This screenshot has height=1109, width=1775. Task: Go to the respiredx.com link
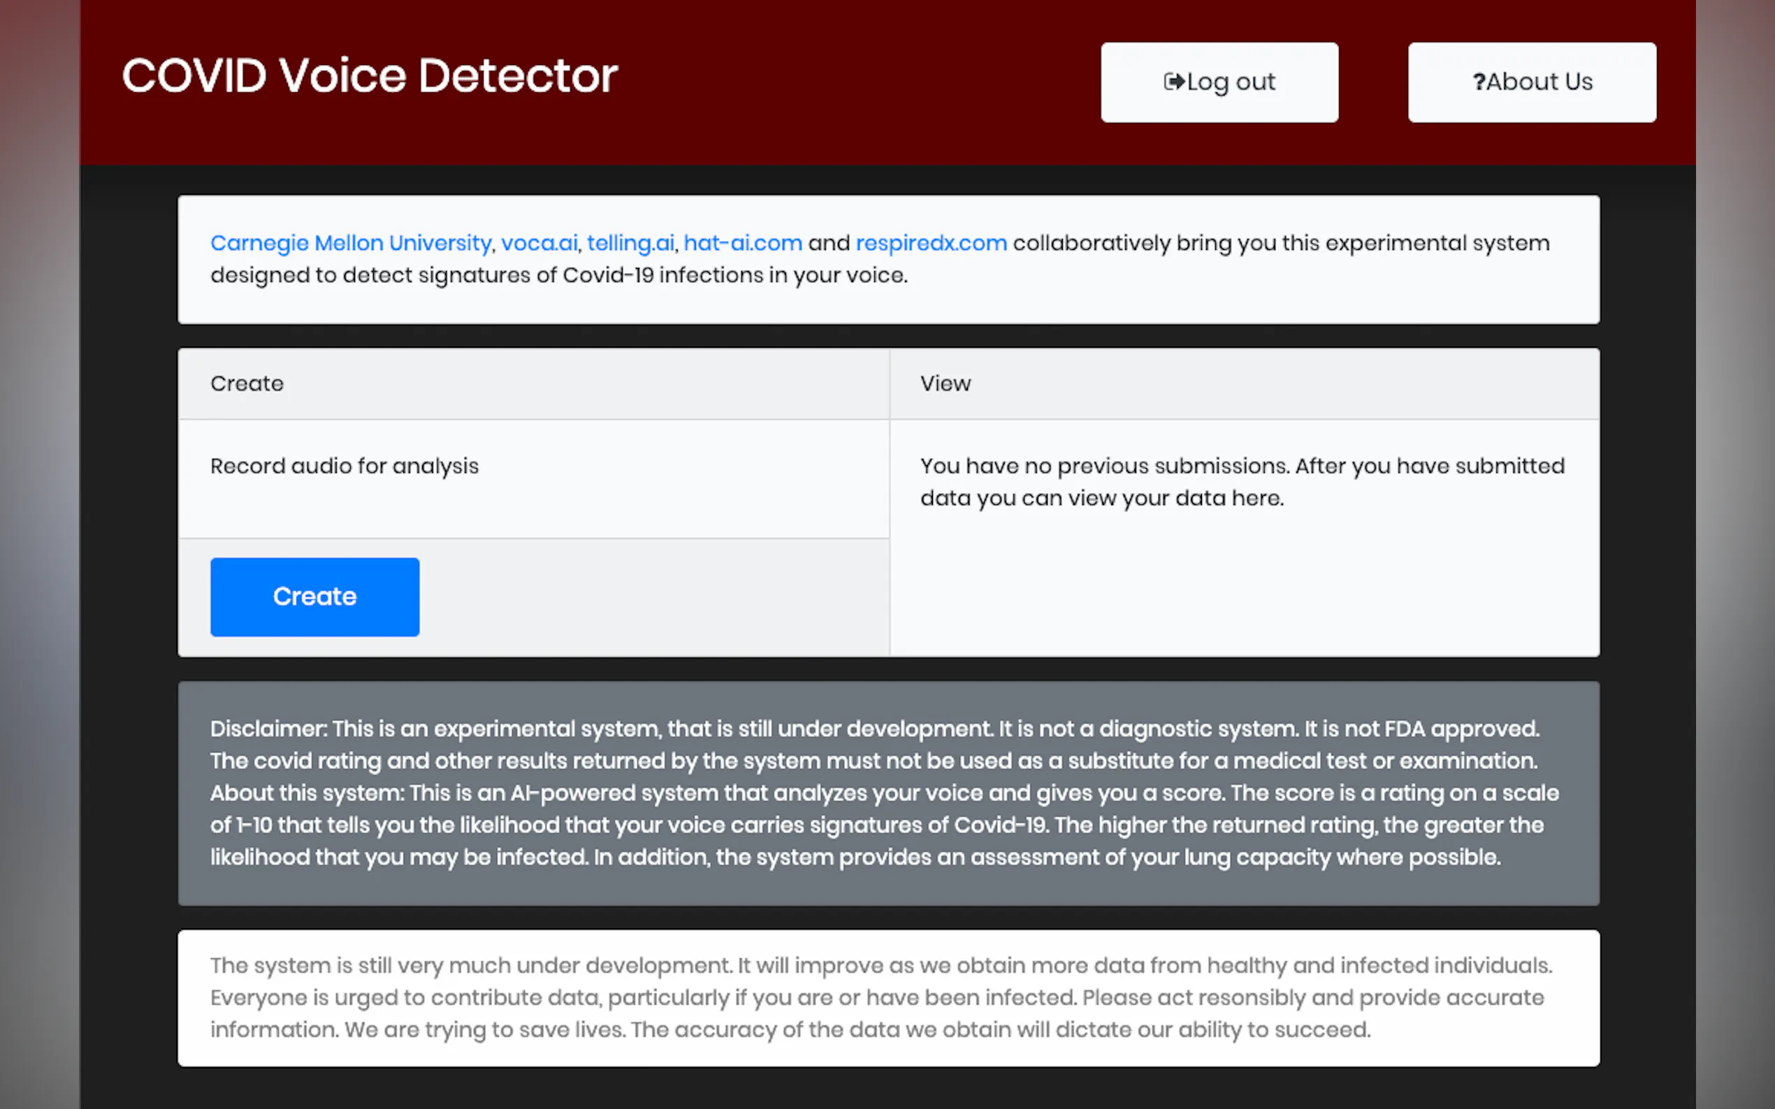click(x=931, y=243)
